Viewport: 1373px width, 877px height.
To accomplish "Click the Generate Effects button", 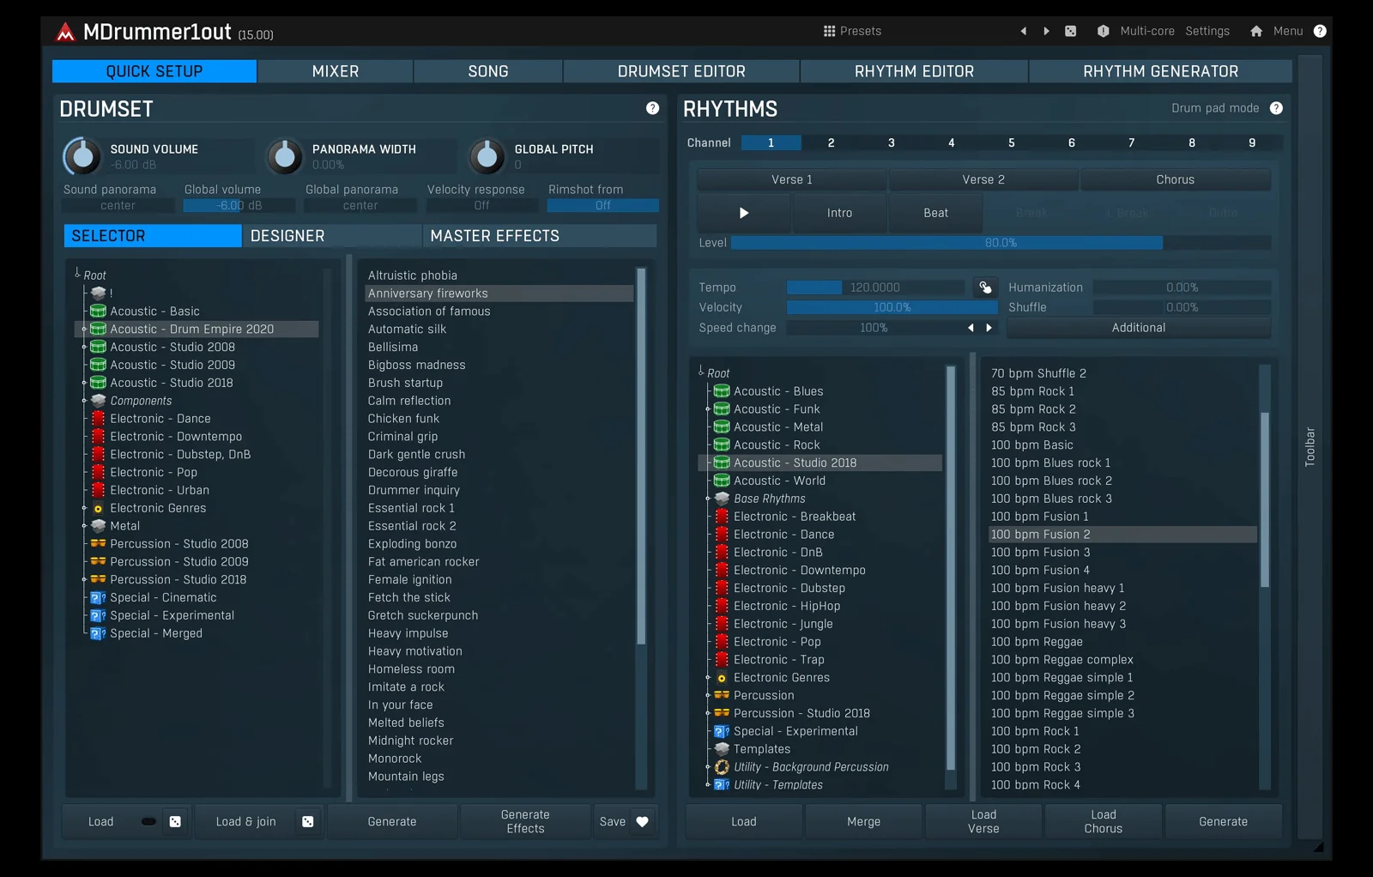I will click(x=525, y=821).
